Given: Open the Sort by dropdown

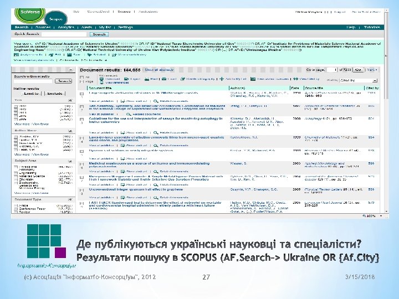Looking at the screenshot, I should pos(359,80).
